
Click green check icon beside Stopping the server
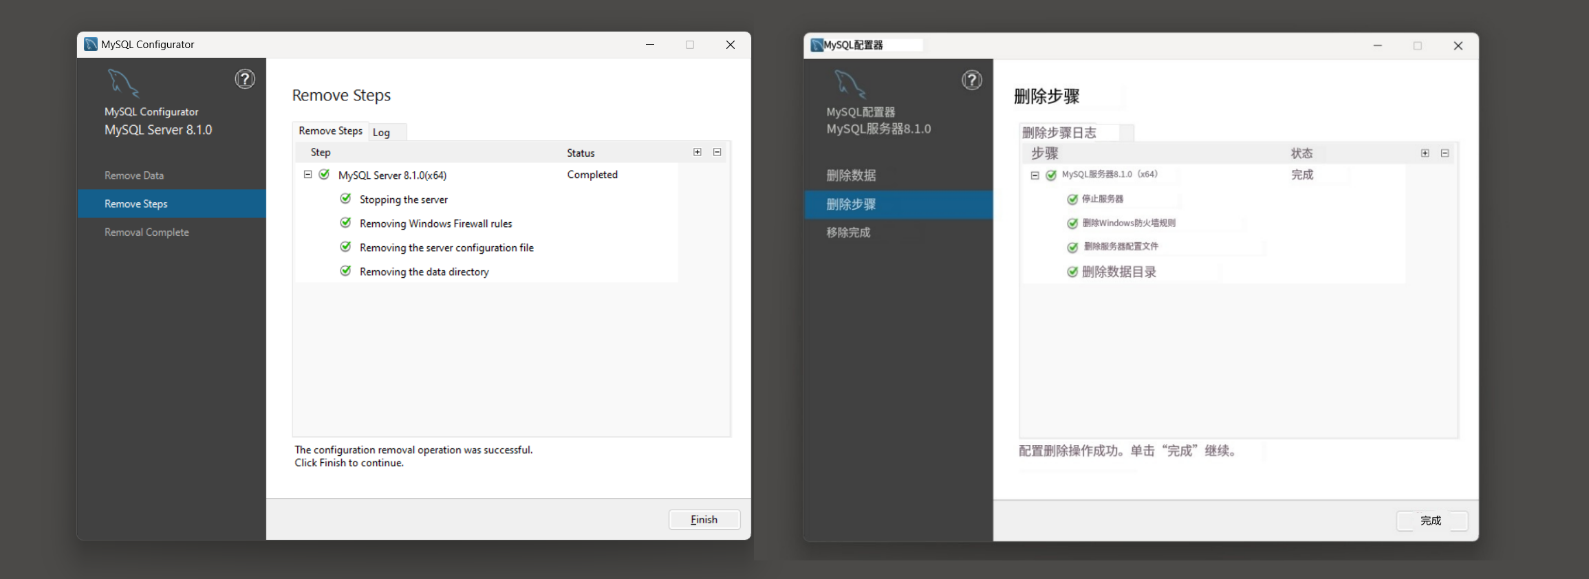coord(346,199)
